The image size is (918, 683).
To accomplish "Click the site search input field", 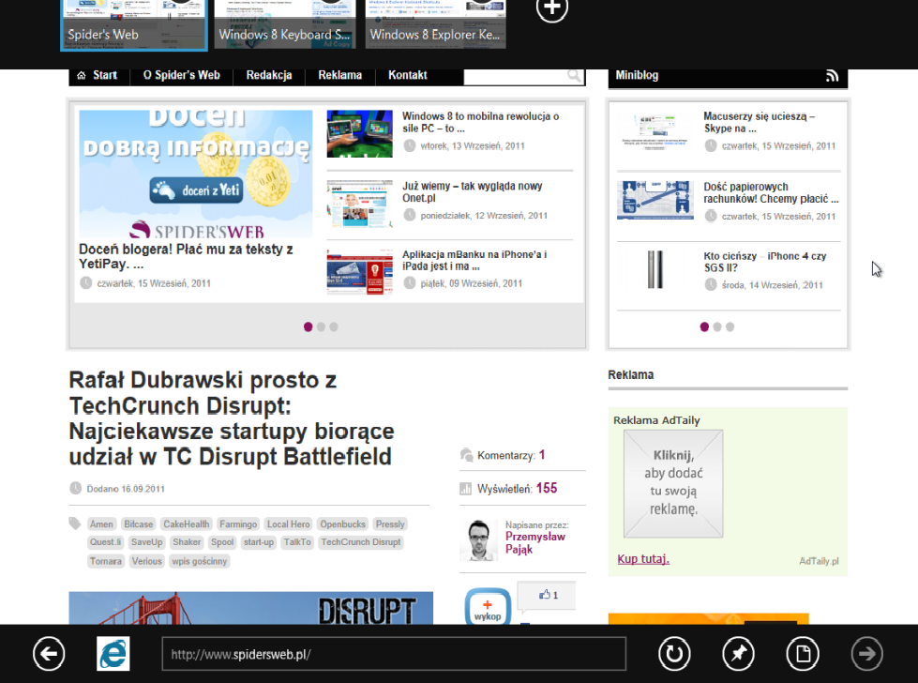I will click(515, 76).
